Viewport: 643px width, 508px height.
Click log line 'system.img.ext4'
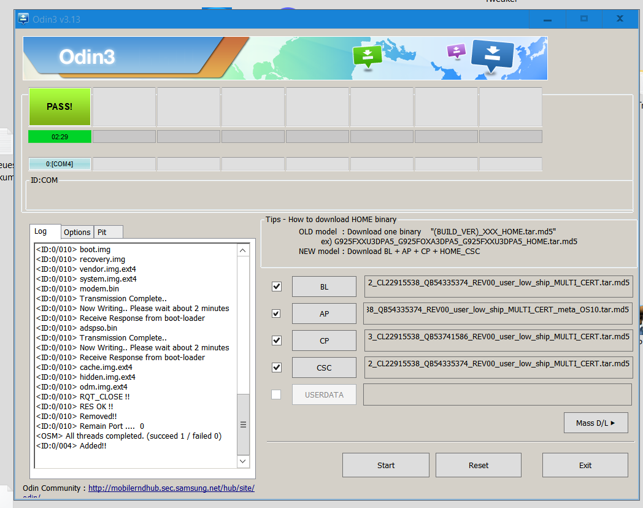(86, 279)
